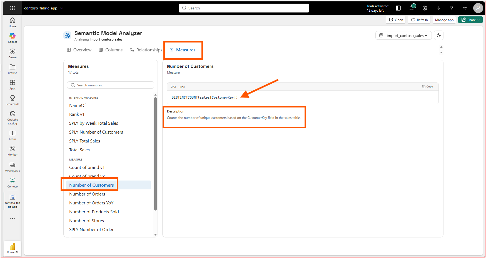486x258 pixels.
Task: Open Monitor in the sidebar
Action: (x=13, y=151)
